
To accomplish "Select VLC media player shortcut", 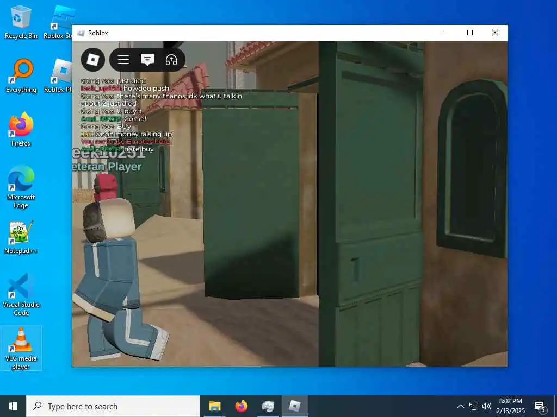I will pyautogui.click(x=21, y=349).
